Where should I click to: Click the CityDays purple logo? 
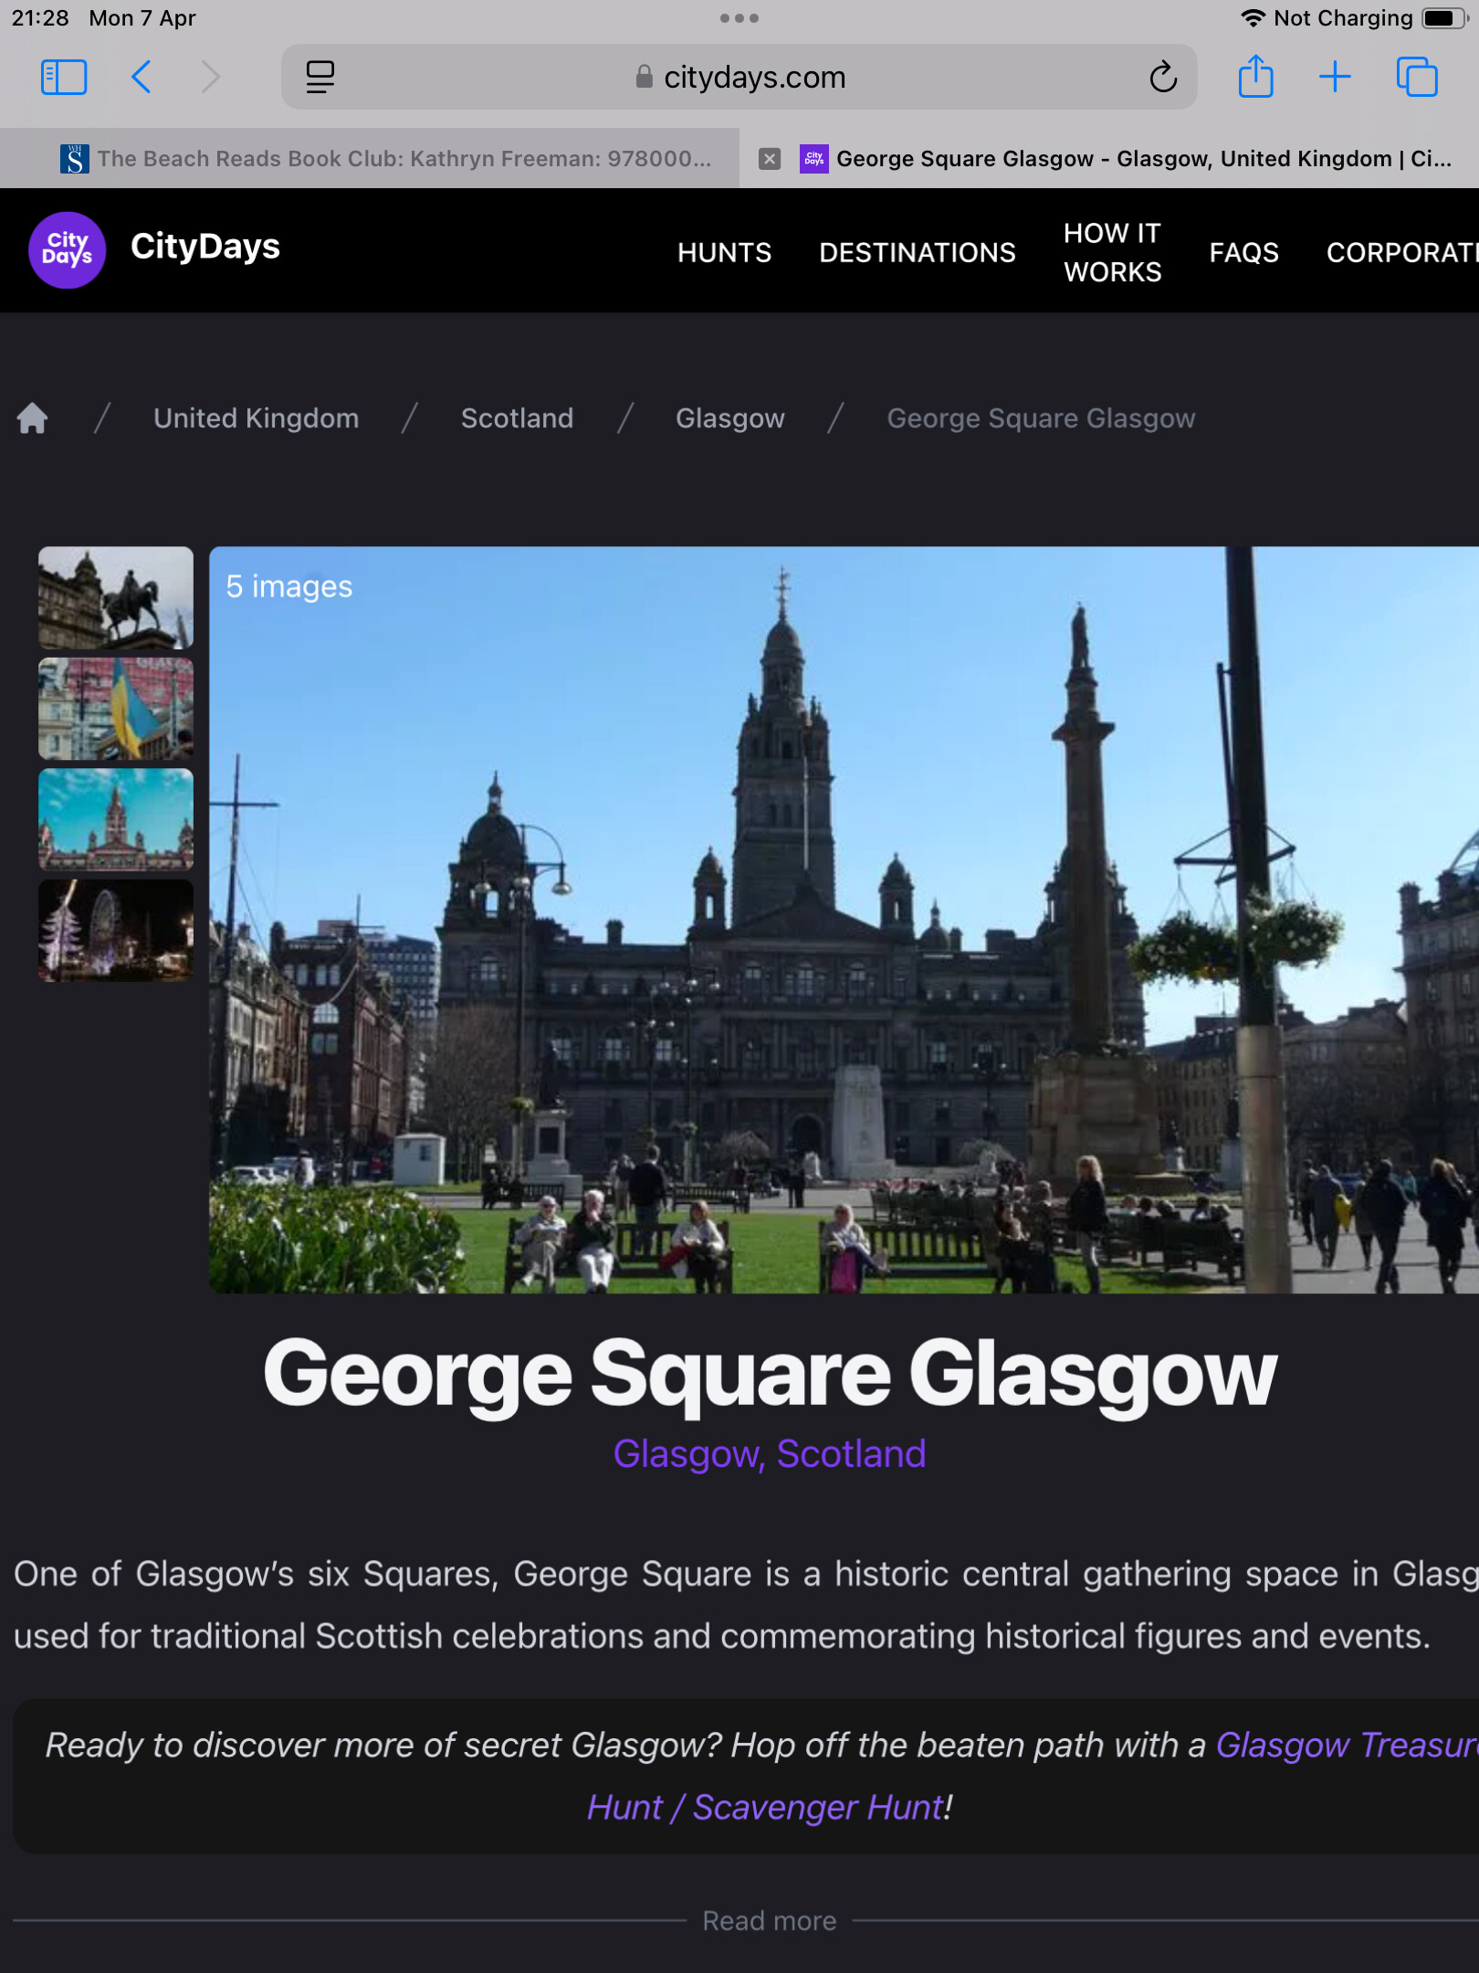67,249
